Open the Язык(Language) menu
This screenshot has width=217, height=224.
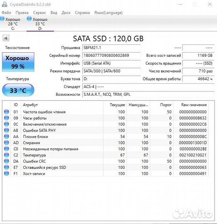tap(108, 13)
